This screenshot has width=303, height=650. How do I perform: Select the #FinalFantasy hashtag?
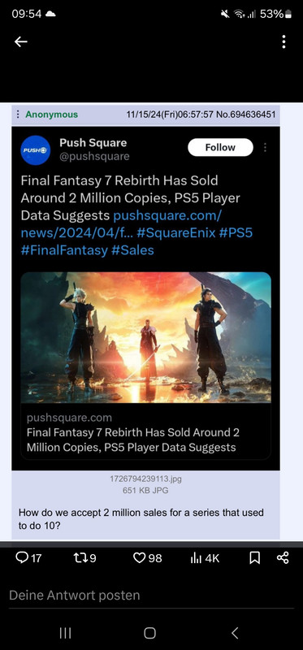(64, 250)
